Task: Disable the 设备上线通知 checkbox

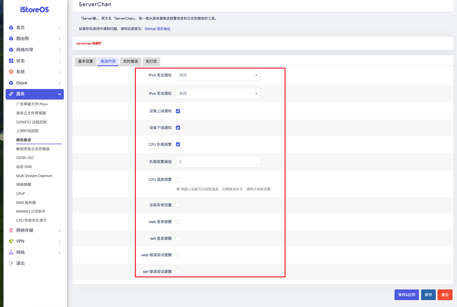Action: 178,111
